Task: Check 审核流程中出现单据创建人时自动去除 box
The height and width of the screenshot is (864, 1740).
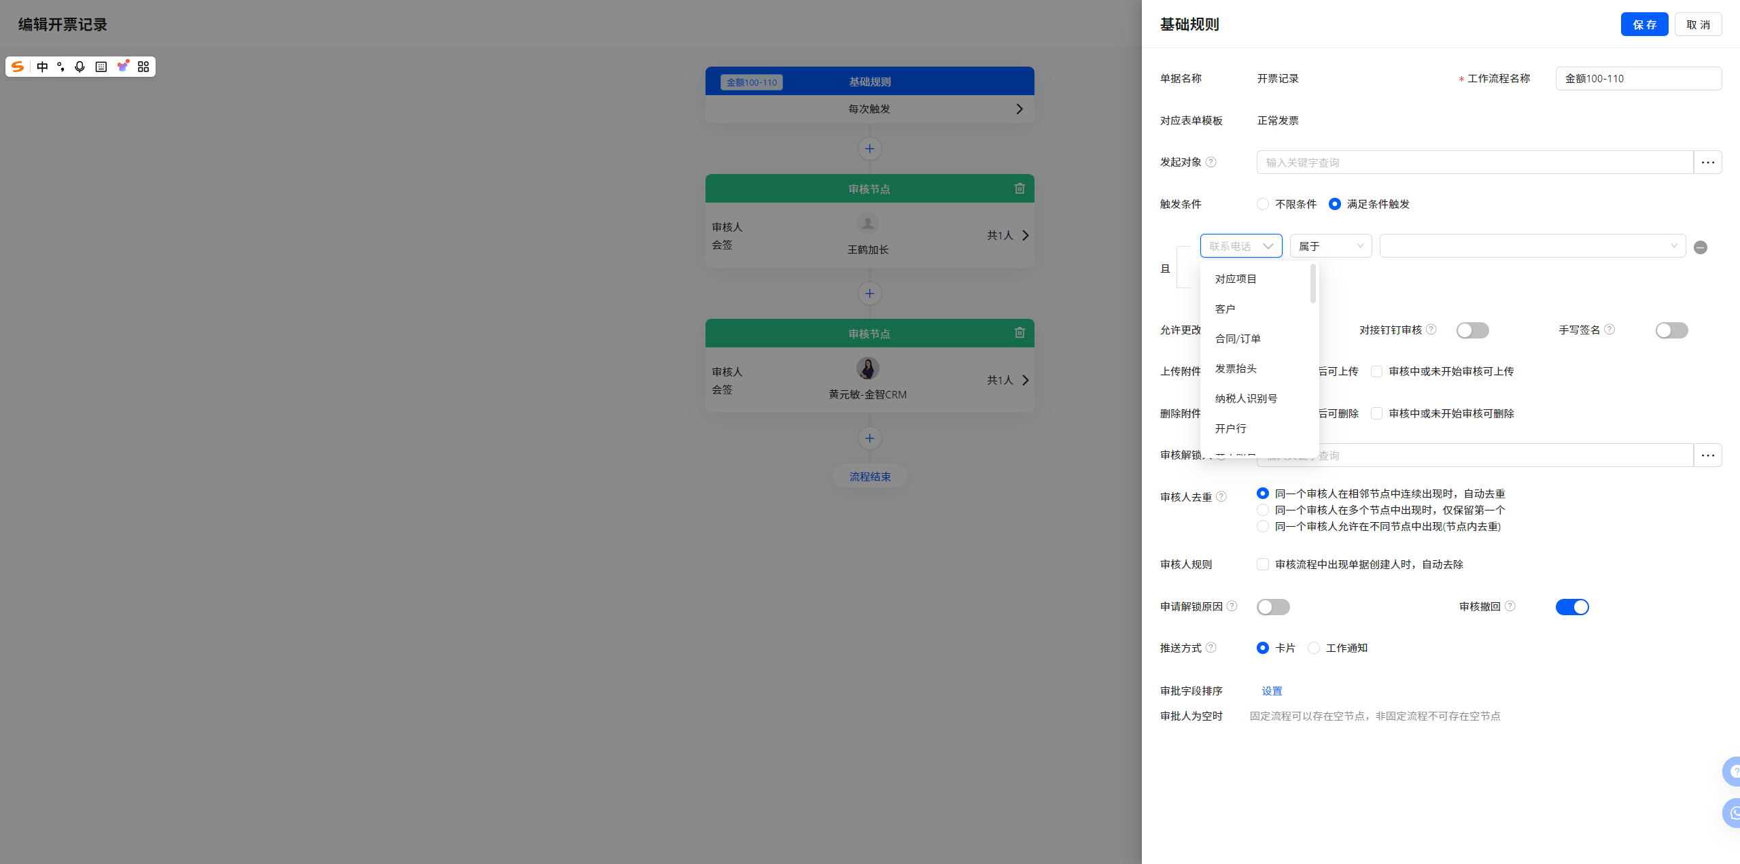Action: pyautogui.click(x=1263, y=565)
